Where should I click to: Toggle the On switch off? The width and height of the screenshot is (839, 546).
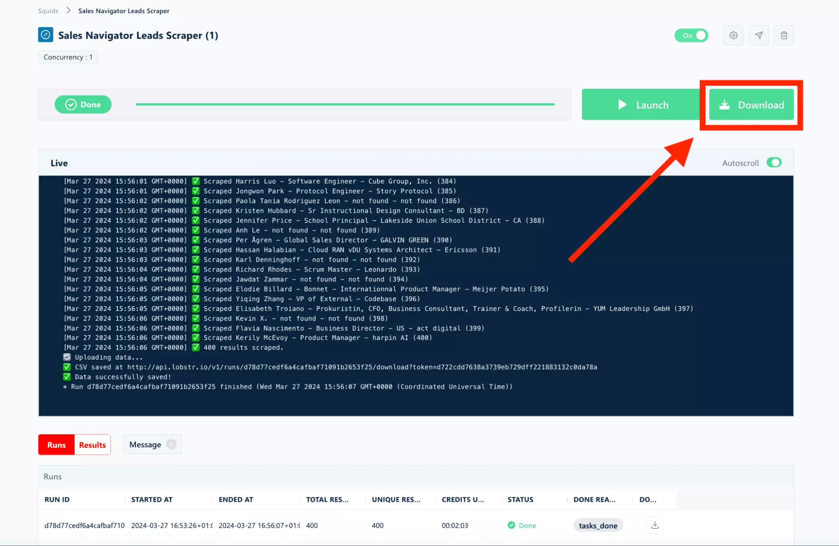click(x=691, y=36)
